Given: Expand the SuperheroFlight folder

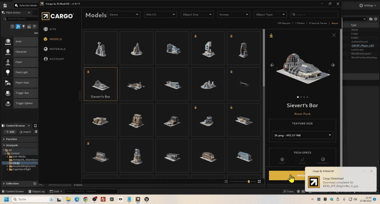Looking at the screenshot, I should click(8, 169).
